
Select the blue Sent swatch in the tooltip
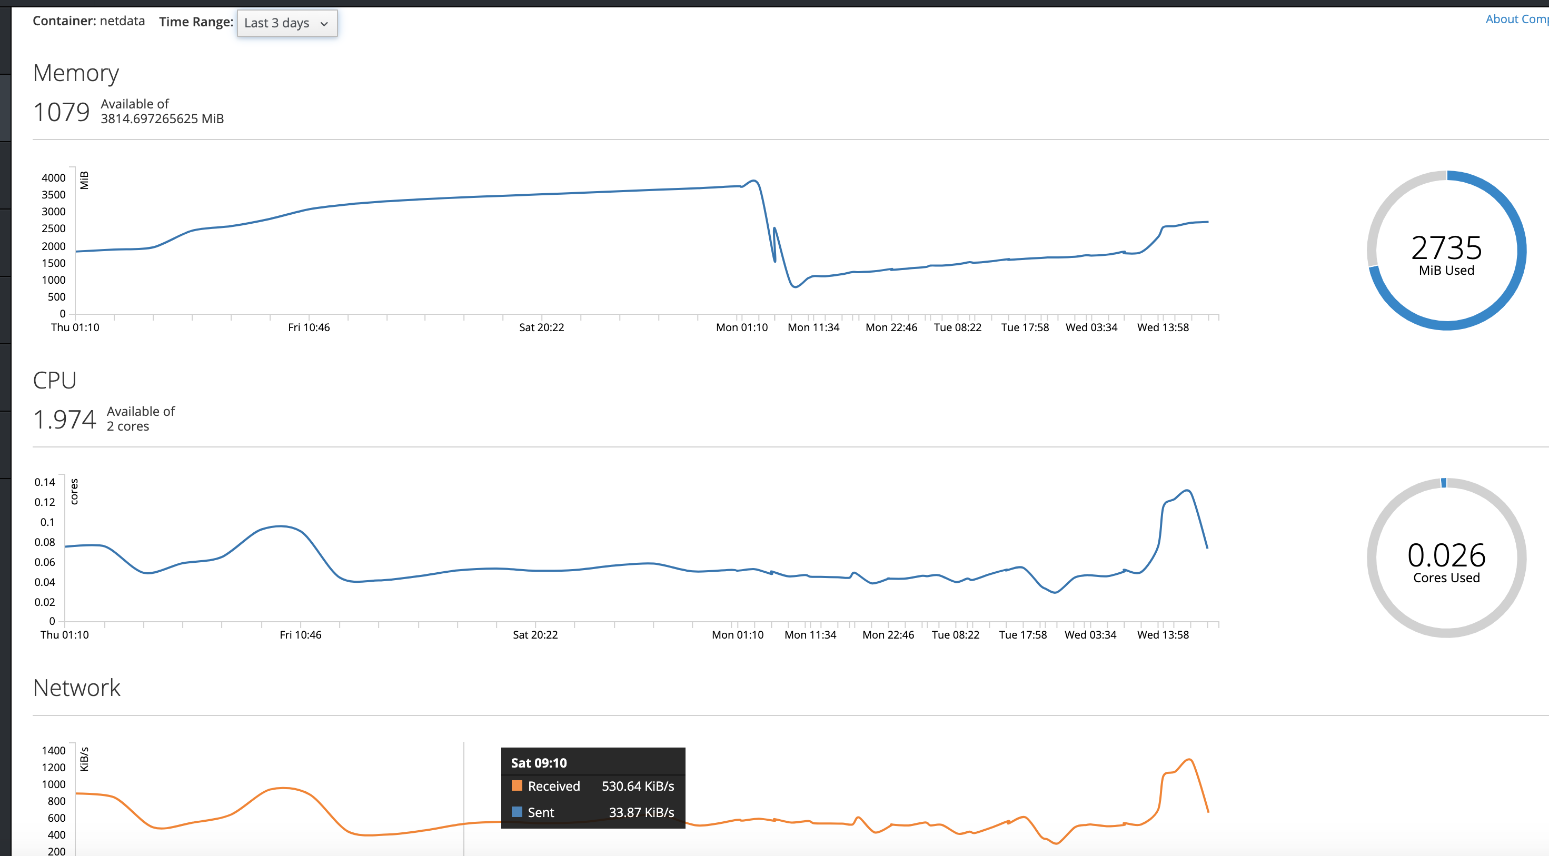click(x=517, y=812)
